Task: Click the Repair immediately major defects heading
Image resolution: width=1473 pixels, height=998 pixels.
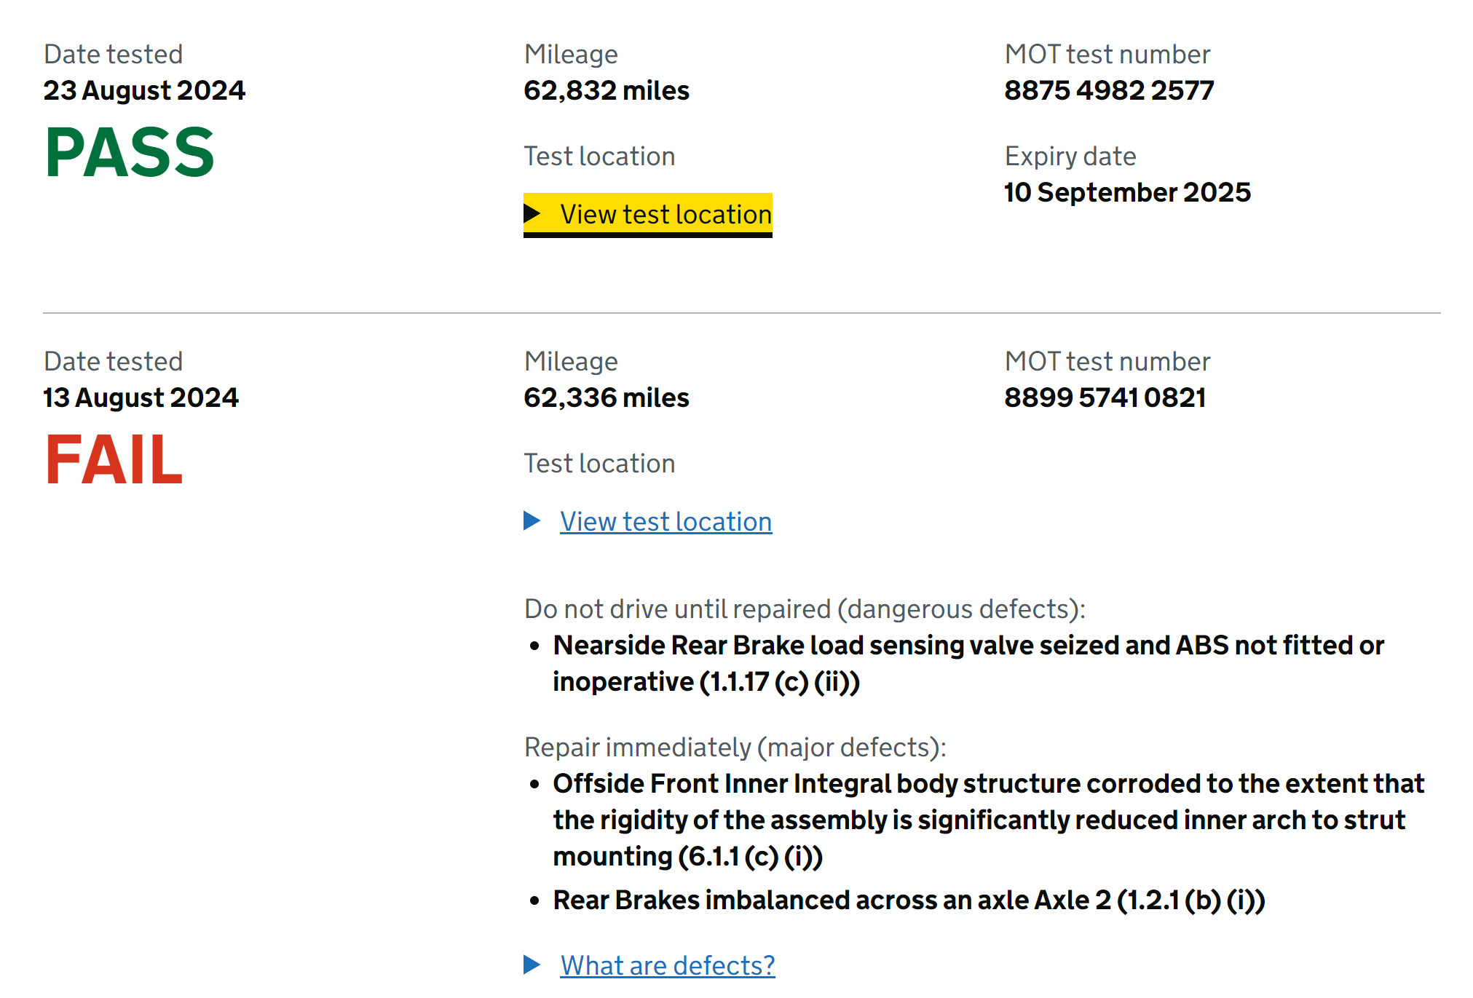Action: 735,748
